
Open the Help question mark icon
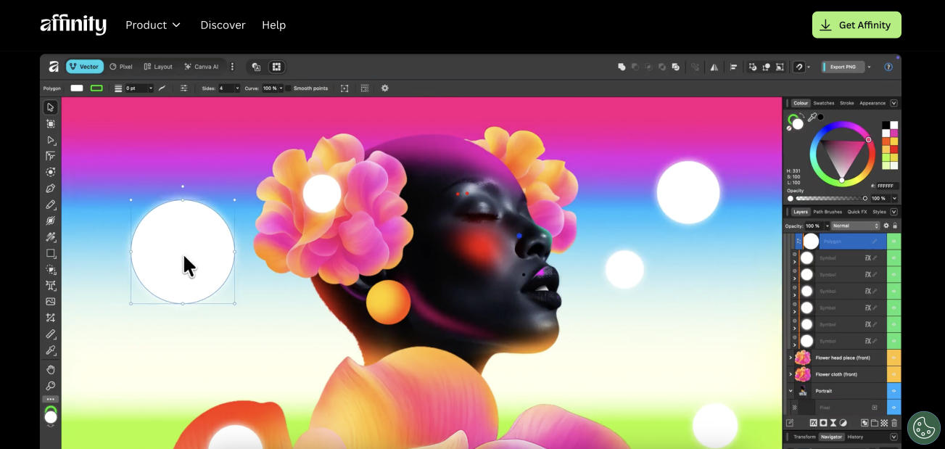click(x=888, y=67)
